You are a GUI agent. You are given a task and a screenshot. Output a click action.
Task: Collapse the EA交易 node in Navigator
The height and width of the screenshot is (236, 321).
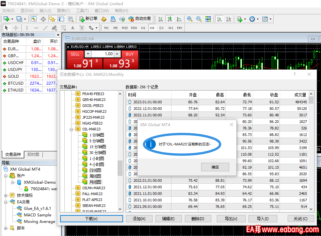pos(6,202)
